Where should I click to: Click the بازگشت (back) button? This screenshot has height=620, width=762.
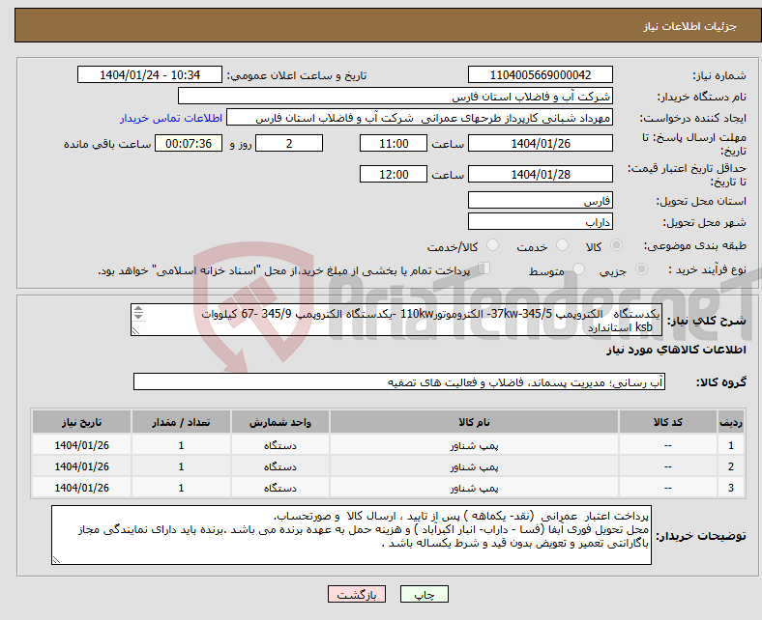(357, 594)
